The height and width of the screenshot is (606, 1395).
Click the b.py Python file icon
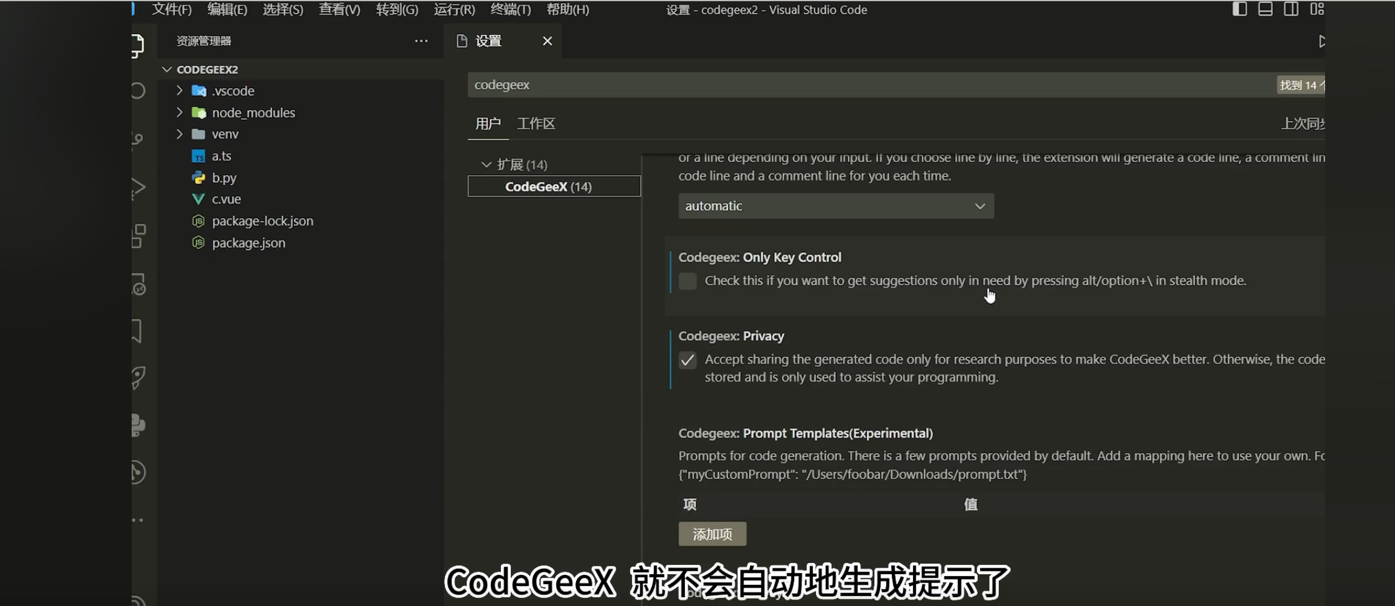click(199, 178)
